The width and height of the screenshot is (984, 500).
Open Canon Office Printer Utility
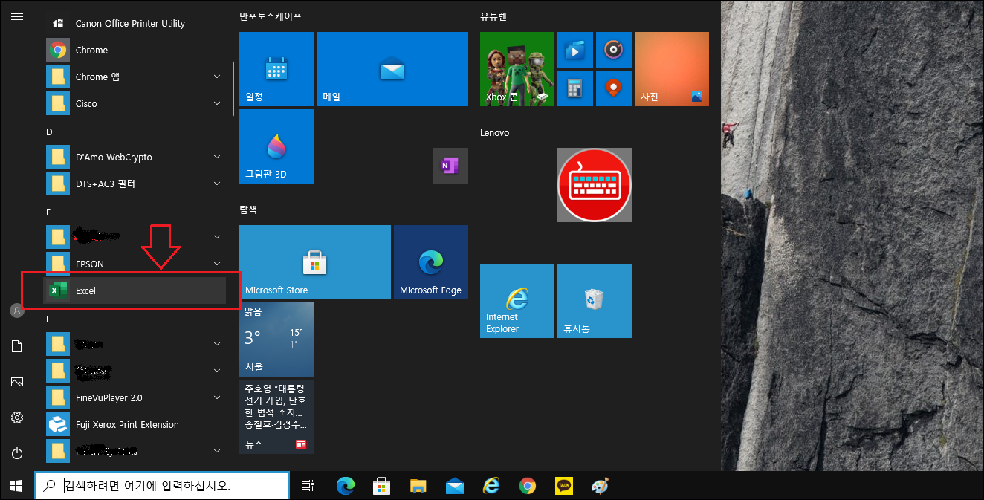(135, 23)
